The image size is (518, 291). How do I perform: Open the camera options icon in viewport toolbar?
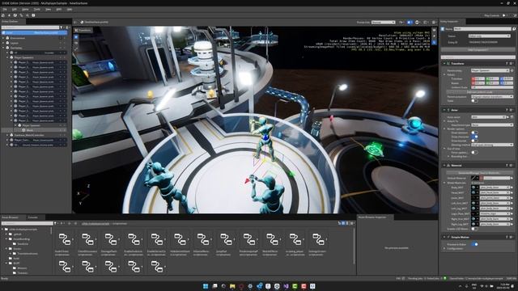click(x=401, y=22)
